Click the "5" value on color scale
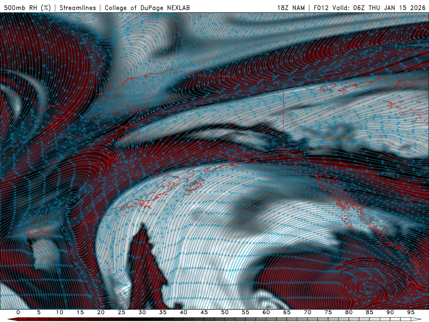This screenshot has height=322, width=429. coord(39,312)
